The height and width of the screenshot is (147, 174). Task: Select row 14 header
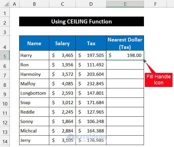pos(5,140)
